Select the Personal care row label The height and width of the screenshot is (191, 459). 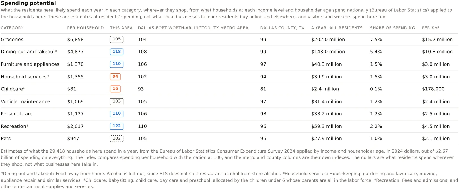(x=17, y=114)
